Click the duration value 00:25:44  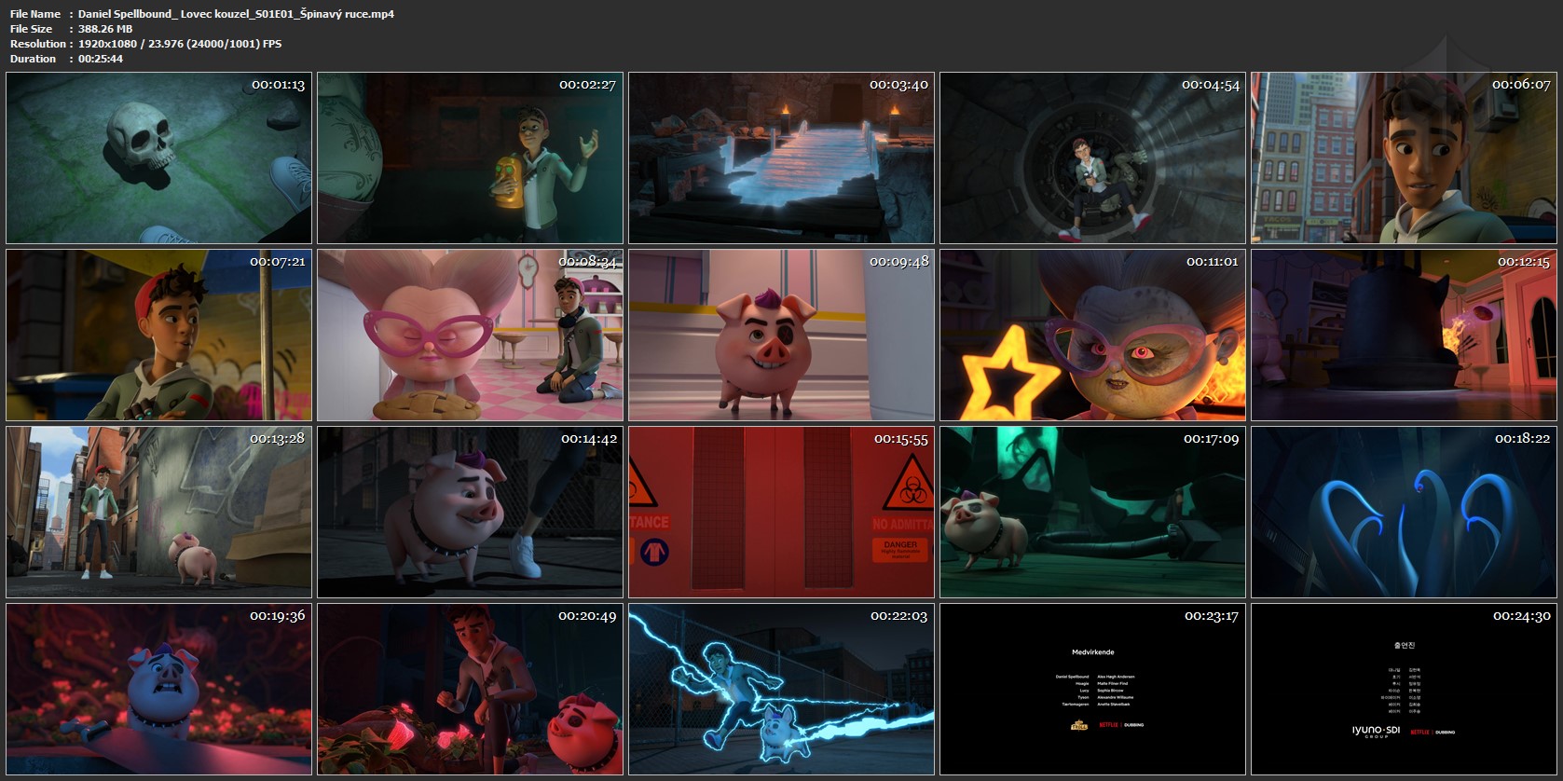tap(101, 59)
